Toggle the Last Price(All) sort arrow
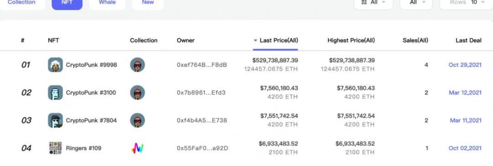The image size is (493, 166). click(255, 40)
